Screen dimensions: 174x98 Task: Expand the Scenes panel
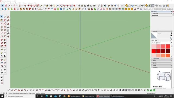tap(162, 65)
